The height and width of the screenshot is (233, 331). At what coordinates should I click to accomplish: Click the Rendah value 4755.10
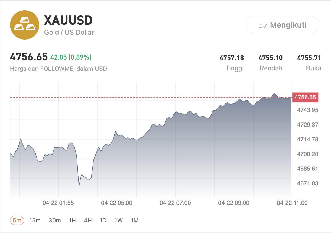pyautogui.click(x=271, y=58)
